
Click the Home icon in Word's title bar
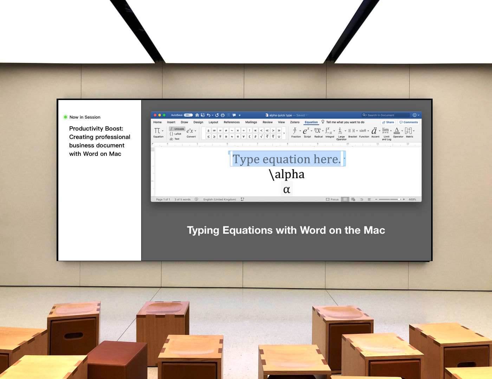click(197, 115)
